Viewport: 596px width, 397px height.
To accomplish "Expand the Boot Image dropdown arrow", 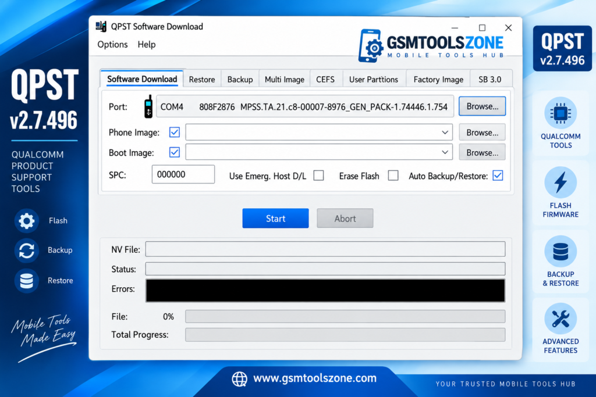I will 445,152.
